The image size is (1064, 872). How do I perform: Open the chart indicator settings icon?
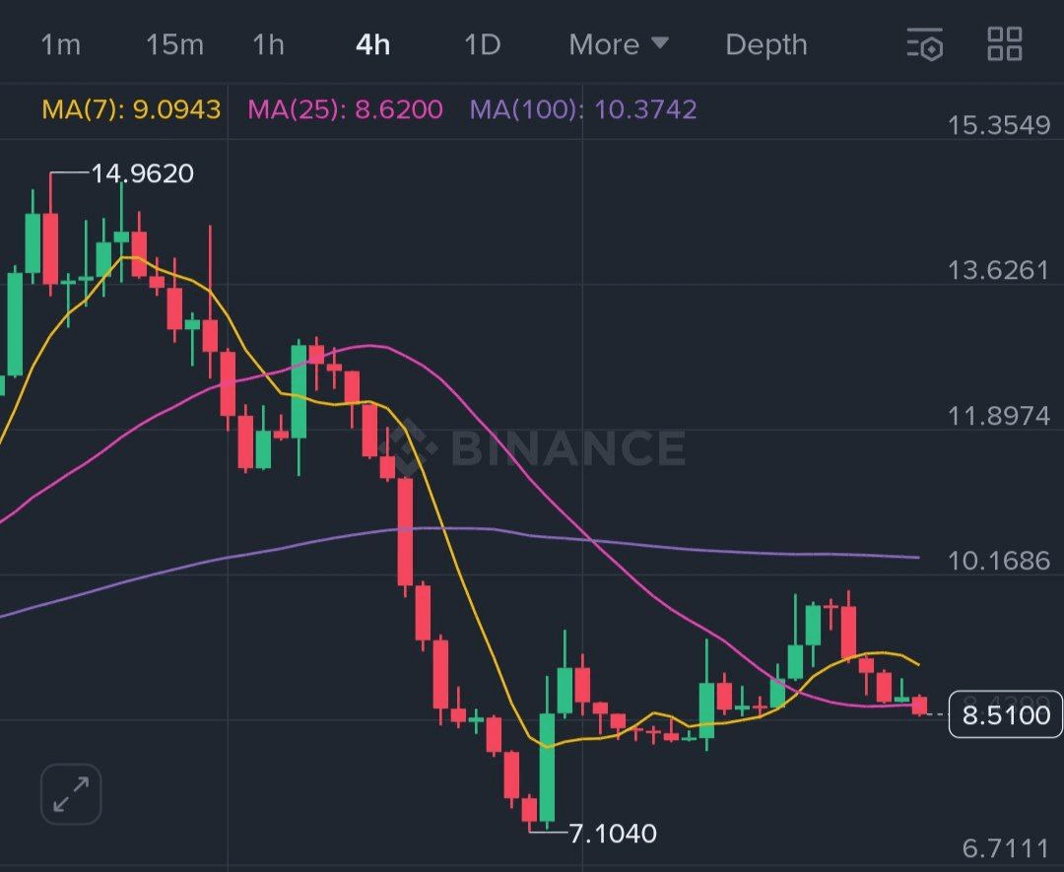(x=925, y=44)
